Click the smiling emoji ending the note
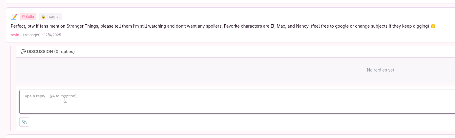Image resolution: width=455 pixels, height=138 pixels. (433, 26)
